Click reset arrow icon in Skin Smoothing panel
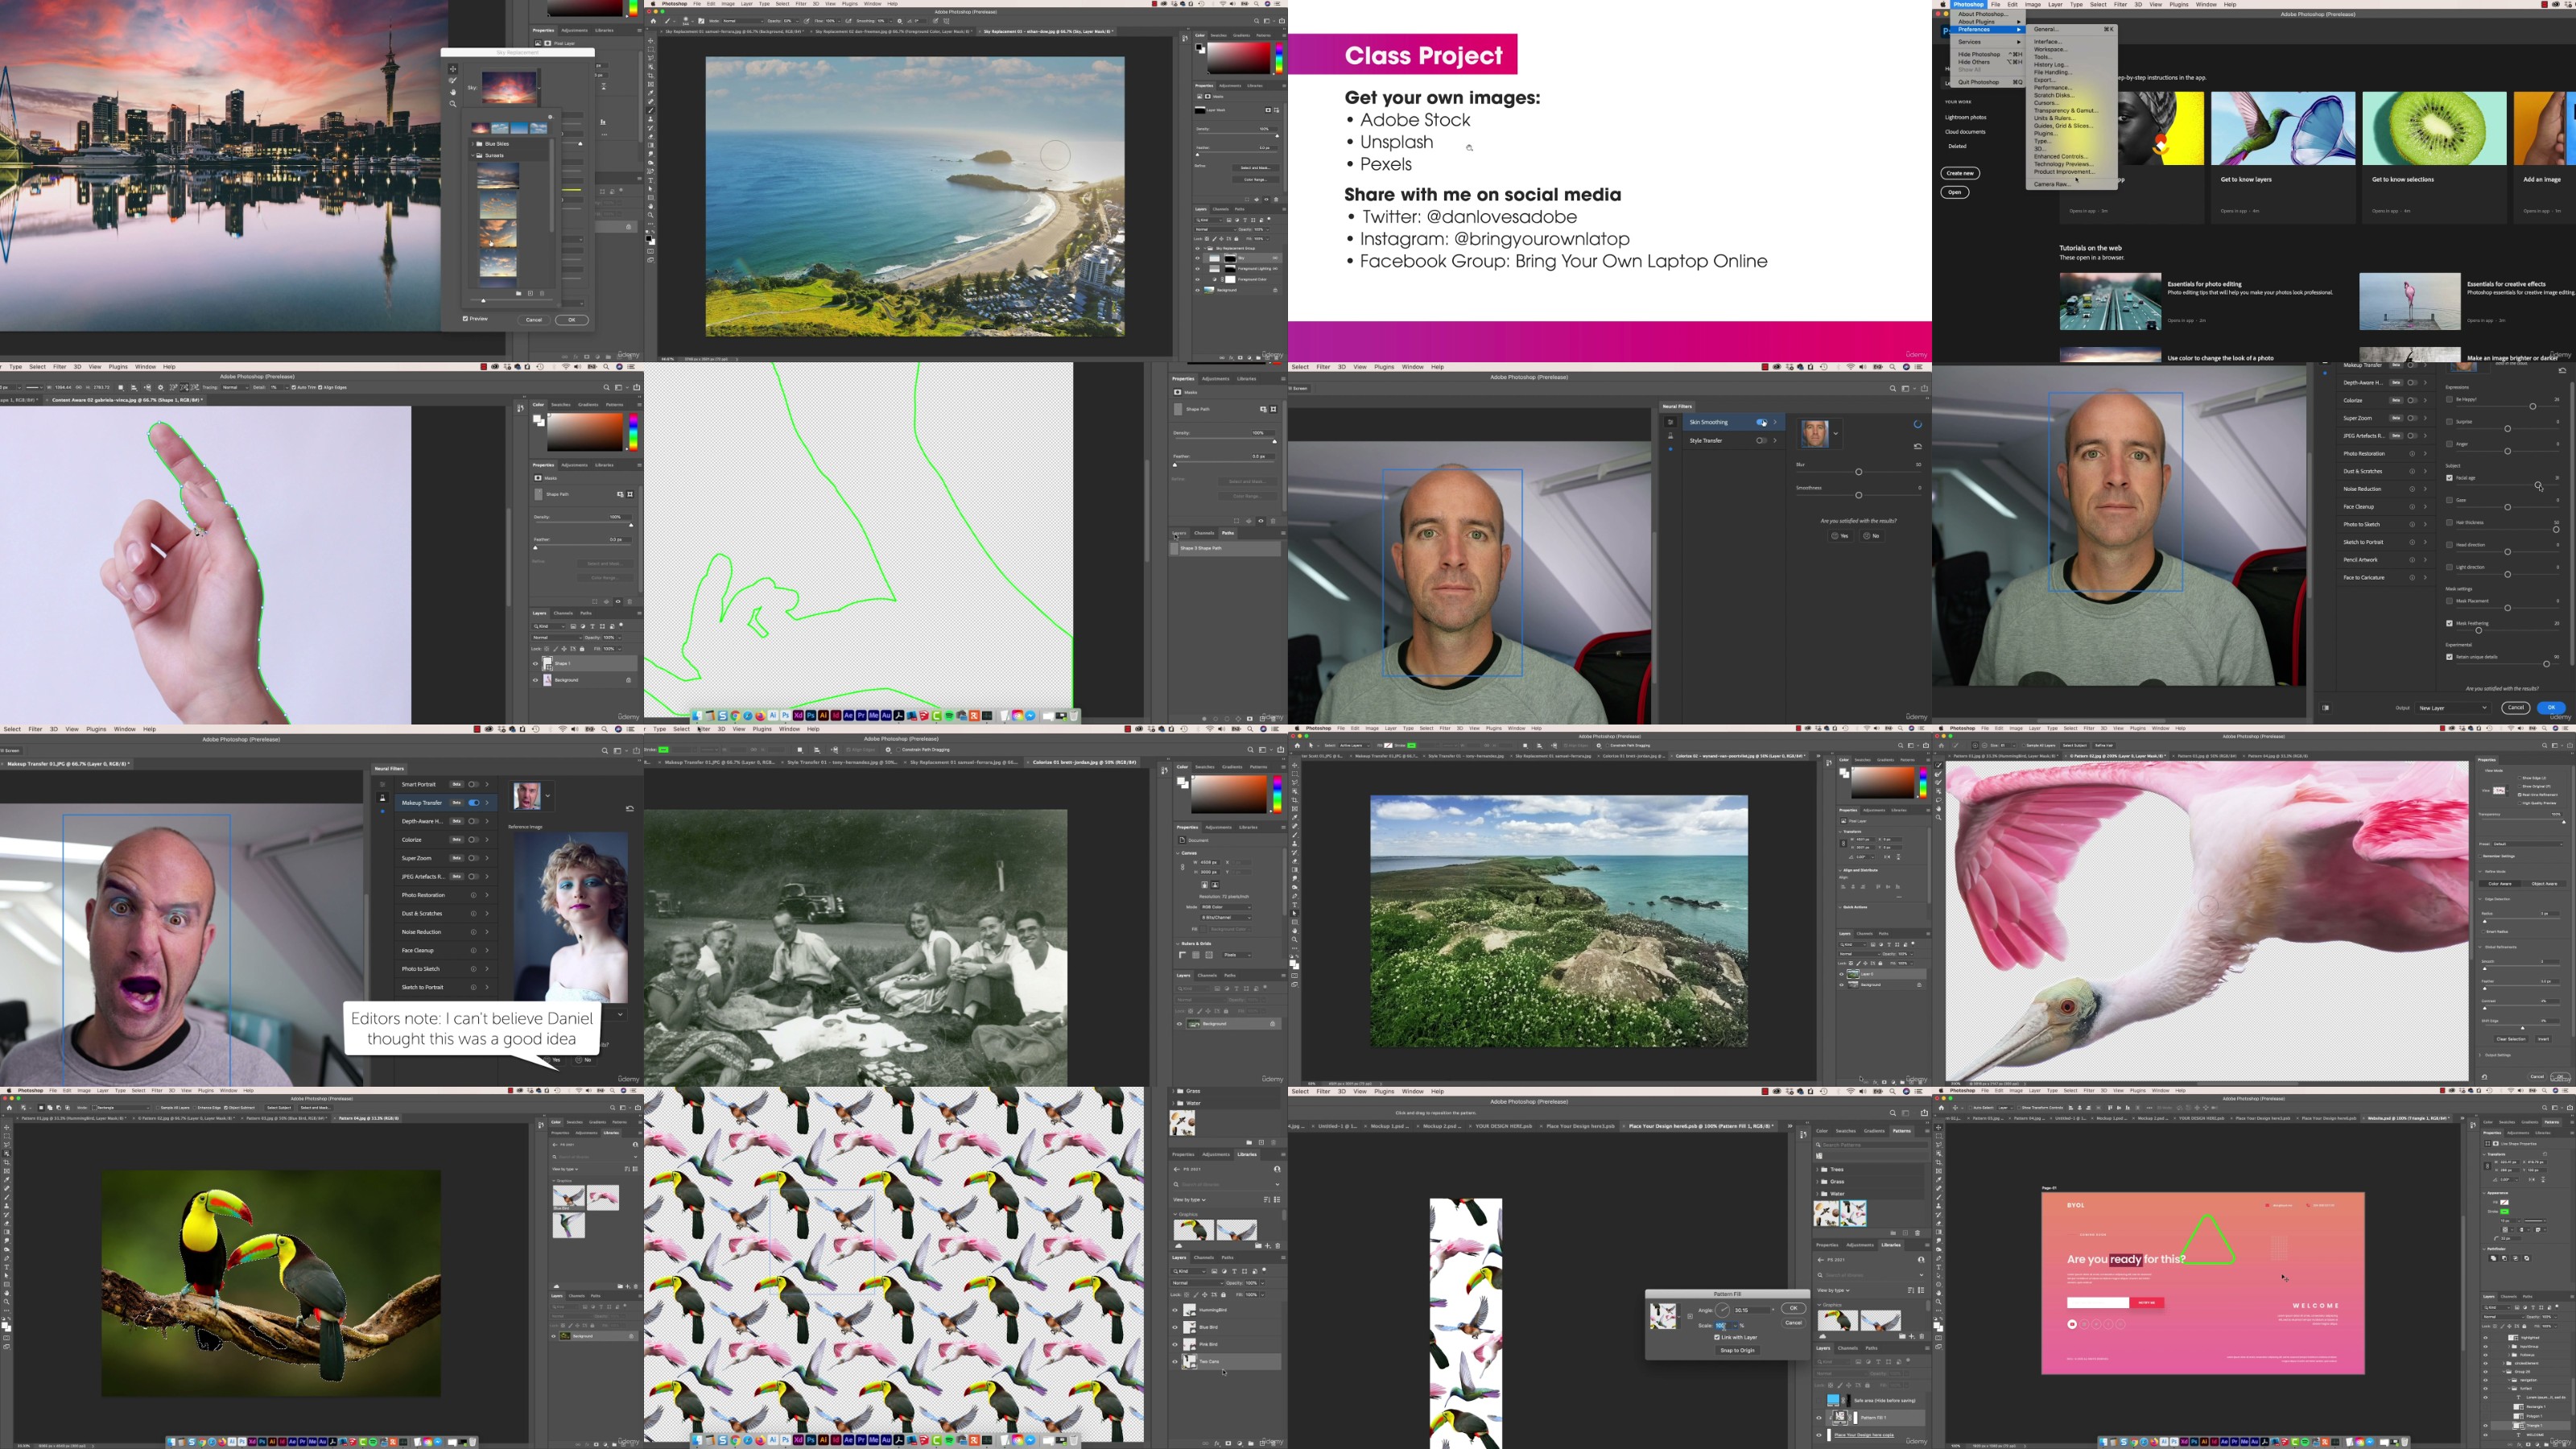The width and height of the screenshot is (2576, 1449). [1918, 447]
